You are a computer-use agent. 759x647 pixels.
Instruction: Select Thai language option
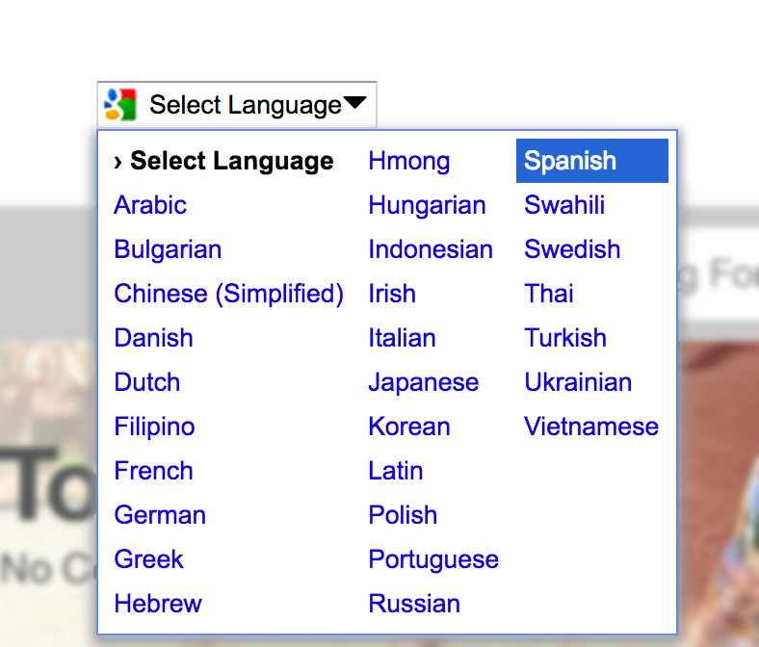point(549,294)
